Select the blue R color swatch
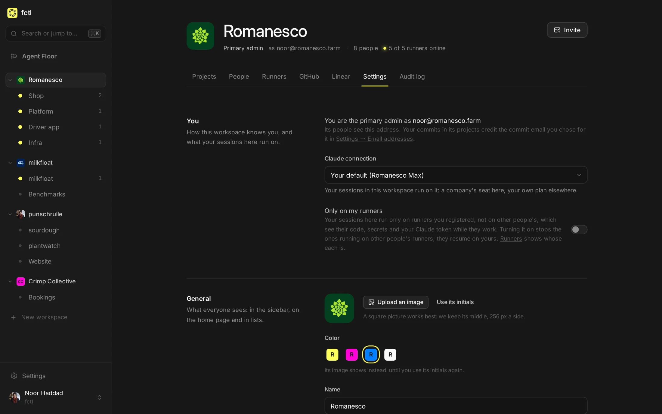This screenshot has width=662, height=414. (371, 355)
